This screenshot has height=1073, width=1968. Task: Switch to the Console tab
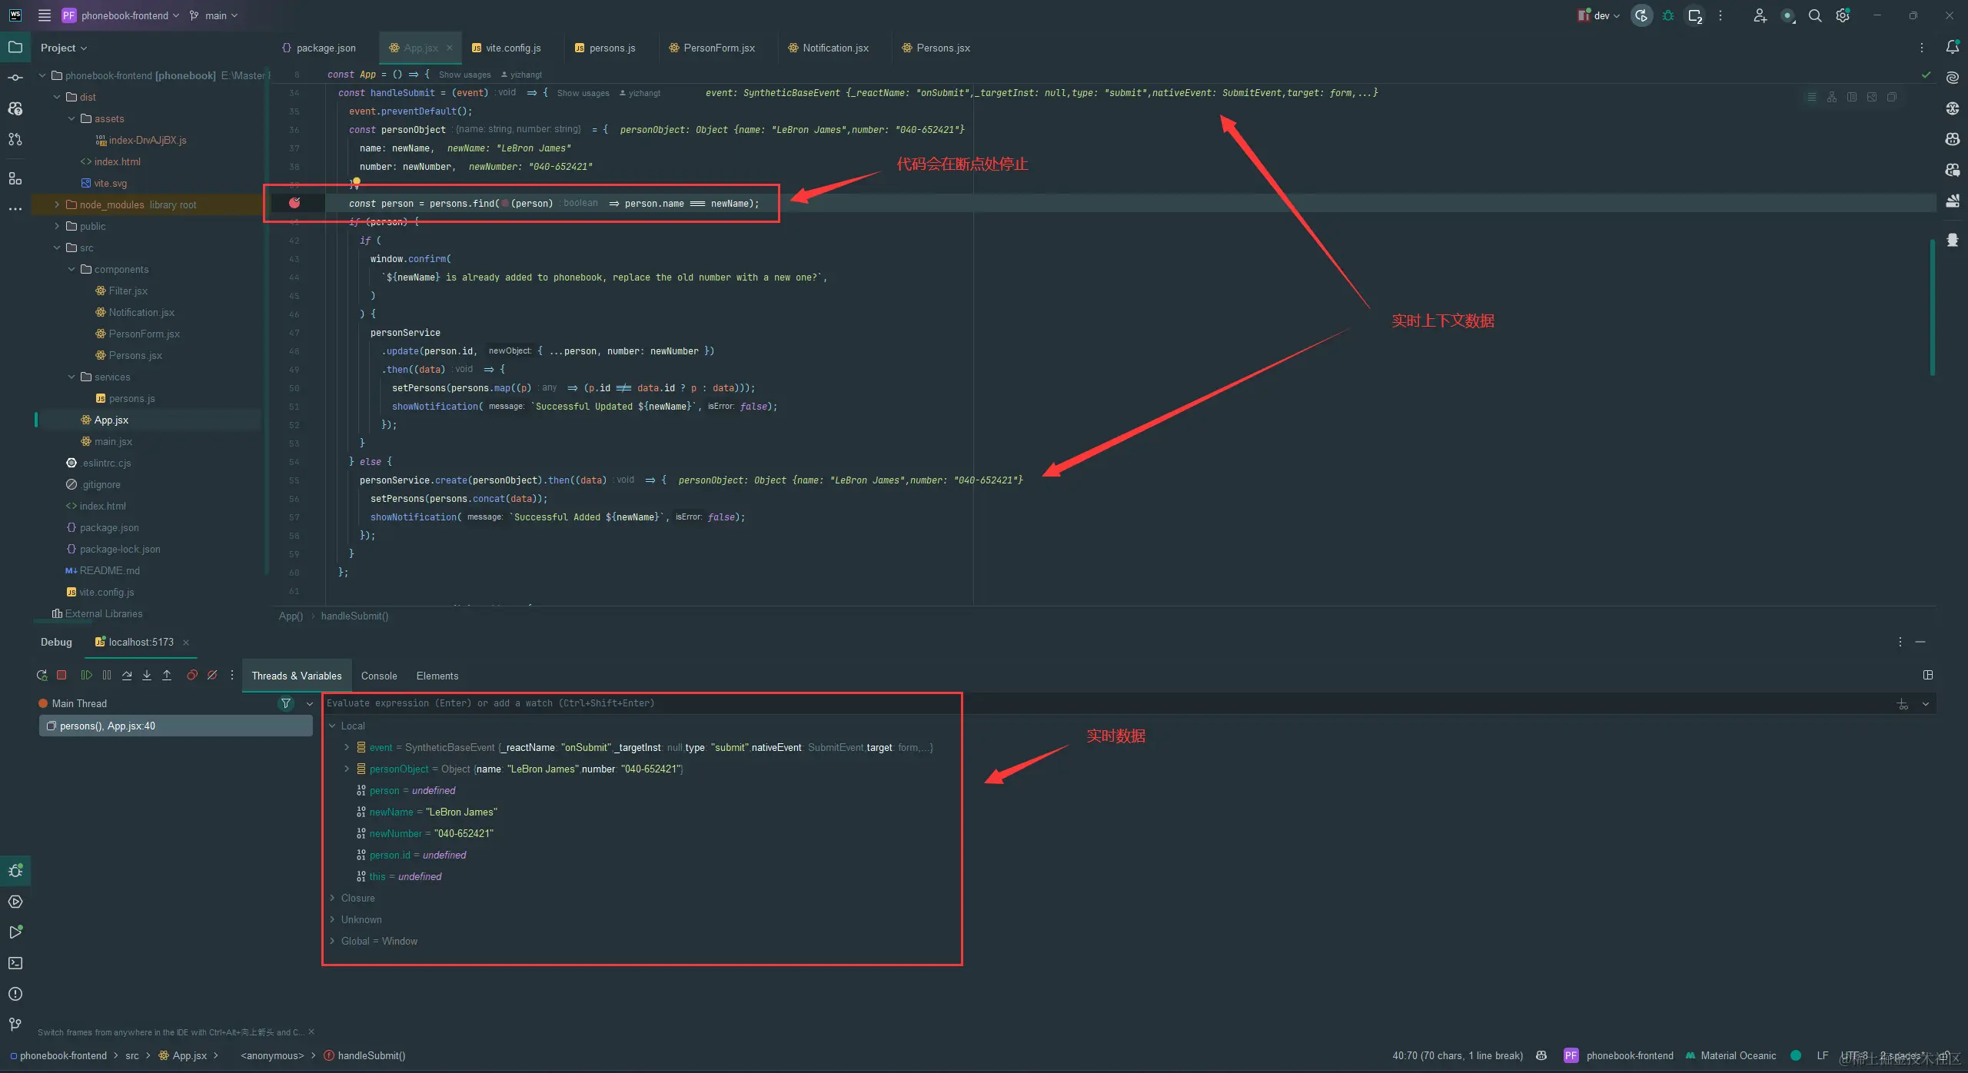tap(379, 676)
